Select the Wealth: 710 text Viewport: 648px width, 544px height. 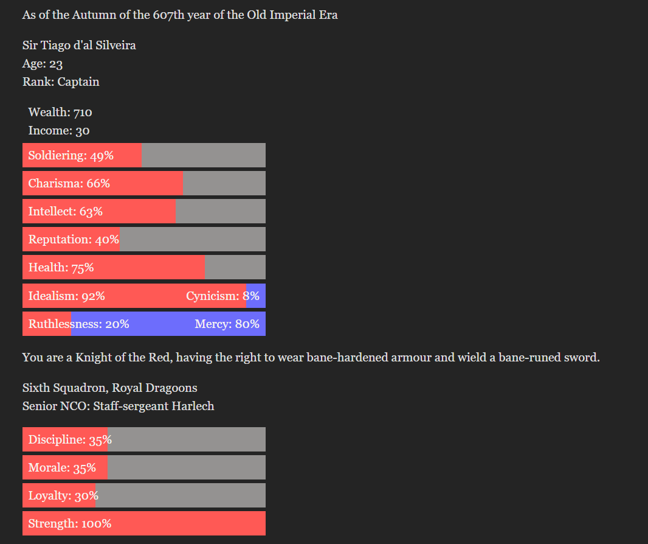(60, 112)
